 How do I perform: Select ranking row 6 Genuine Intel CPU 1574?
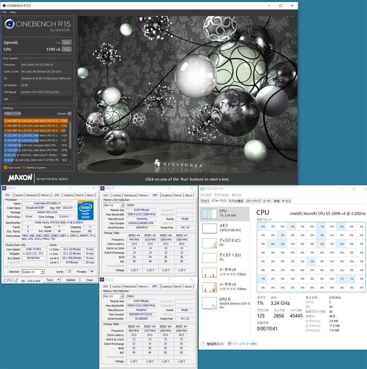pos(36,145)
